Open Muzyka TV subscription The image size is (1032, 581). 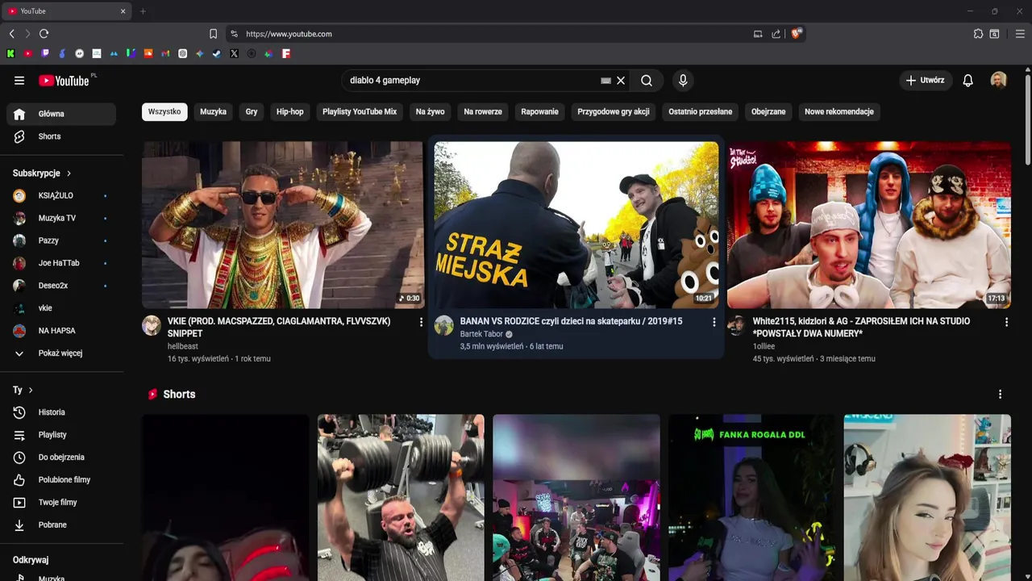click(61, 218)
